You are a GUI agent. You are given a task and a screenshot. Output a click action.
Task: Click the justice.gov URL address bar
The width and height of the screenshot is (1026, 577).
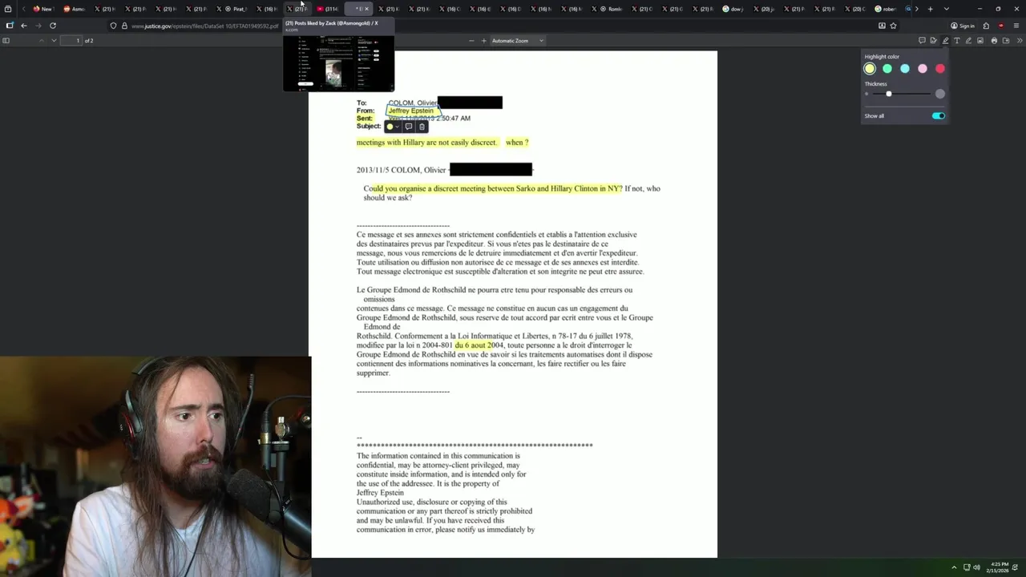204,26
